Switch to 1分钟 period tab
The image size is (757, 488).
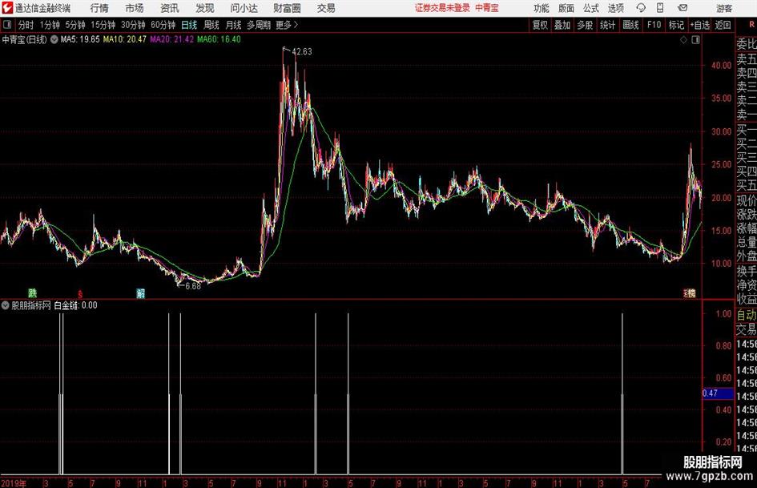point(50,25)
